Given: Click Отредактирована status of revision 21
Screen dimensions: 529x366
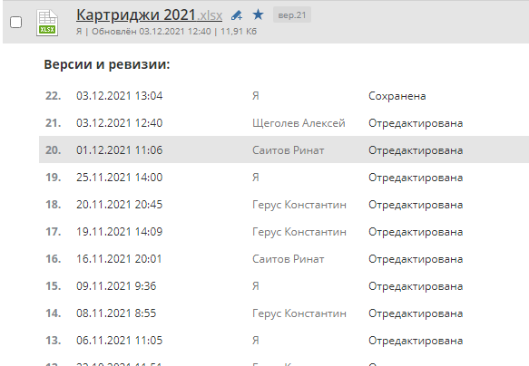Looking at the screenshot, I should 416,123.
